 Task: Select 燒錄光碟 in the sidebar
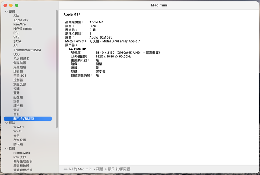tap(20, 84)
